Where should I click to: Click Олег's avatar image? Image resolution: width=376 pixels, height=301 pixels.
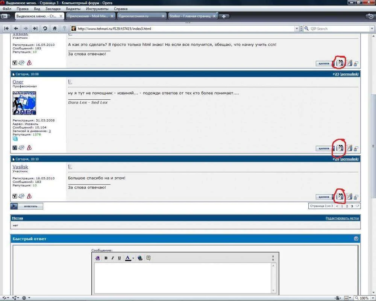pyautogui.click(x=24, y=103)
